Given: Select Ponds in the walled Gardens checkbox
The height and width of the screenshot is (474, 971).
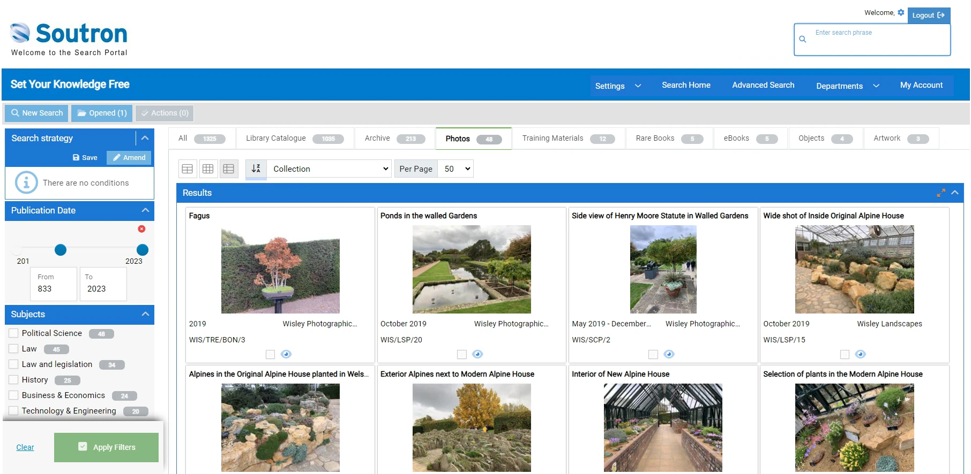Looking at the screenshot, I should click(462, 354).
